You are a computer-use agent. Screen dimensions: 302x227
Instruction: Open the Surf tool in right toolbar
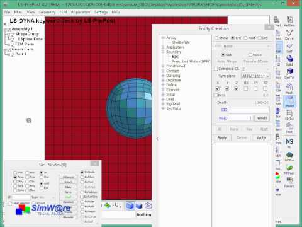pos(289,48)
